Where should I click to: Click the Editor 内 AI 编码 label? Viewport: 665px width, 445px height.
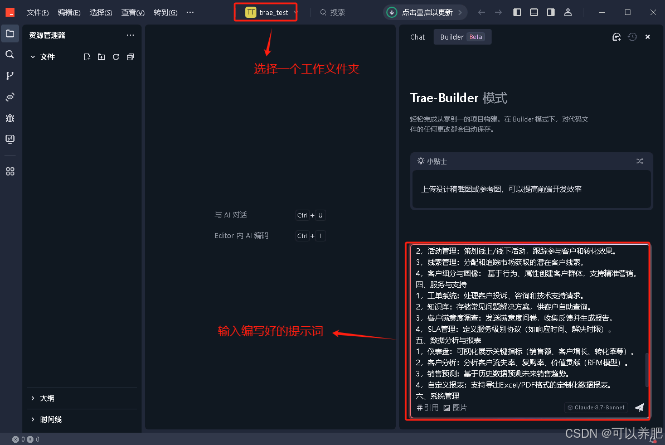241,235
